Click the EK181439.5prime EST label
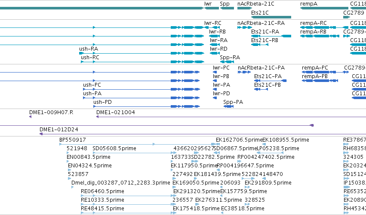Viewport: 366px width, 215px height. point(217,174)
